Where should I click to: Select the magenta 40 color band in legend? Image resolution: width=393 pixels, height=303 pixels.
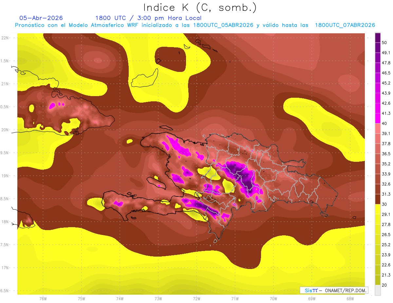point(378,118)
